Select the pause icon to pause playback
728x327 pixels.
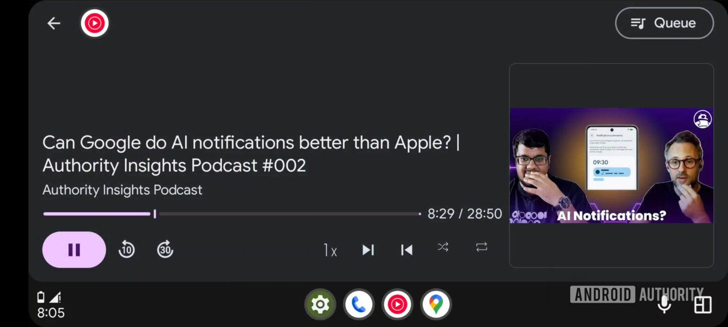coord(73,250)
